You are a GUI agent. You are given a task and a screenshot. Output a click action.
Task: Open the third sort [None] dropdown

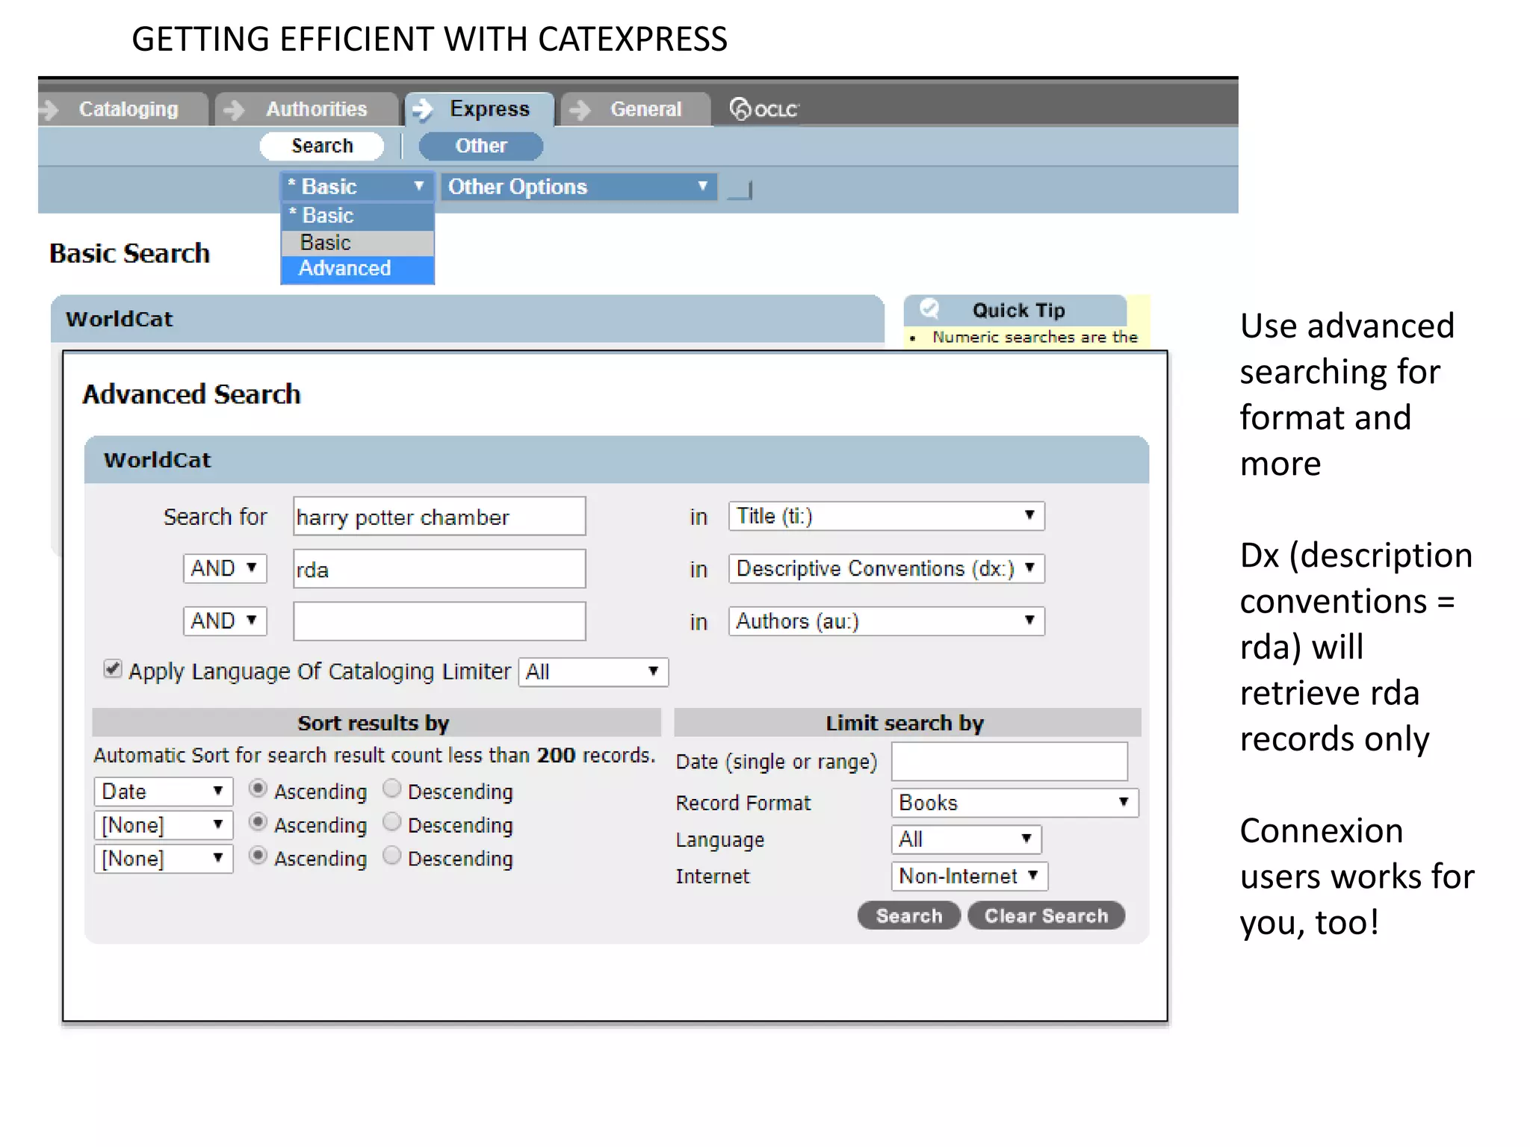click(164, 859)
